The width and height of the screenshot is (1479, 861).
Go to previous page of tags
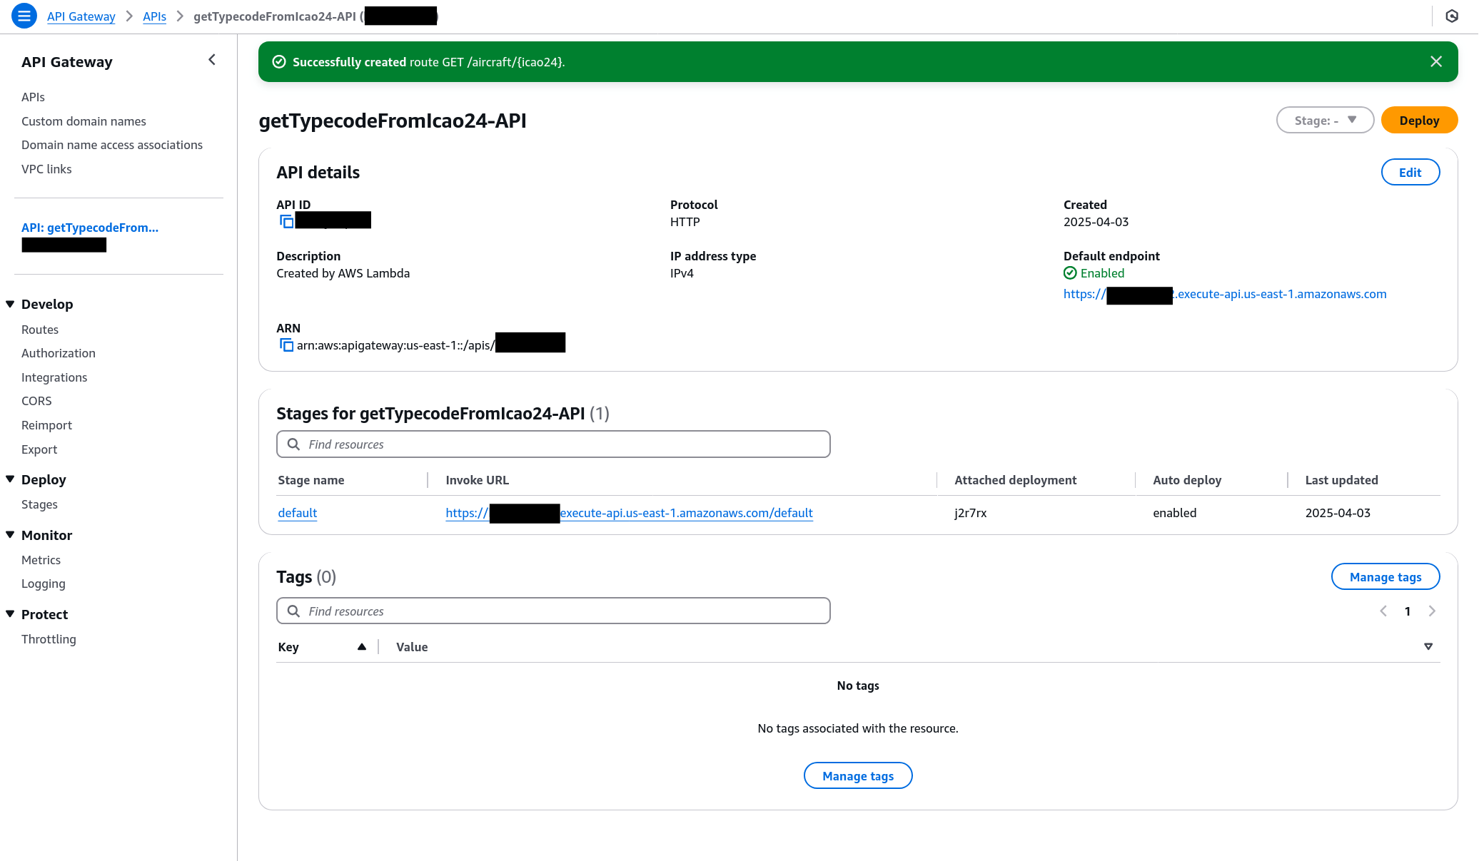click(1383, 611)
